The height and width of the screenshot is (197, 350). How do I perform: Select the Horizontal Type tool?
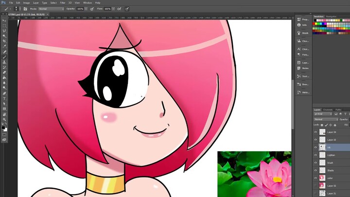[x=4, y=98]
